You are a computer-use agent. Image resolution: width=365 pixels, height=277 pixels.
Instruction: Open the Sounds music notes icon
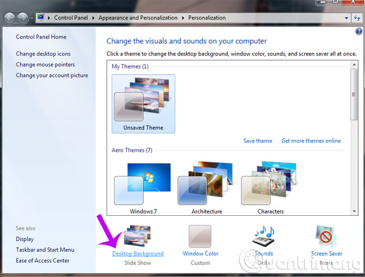(264, 237)
